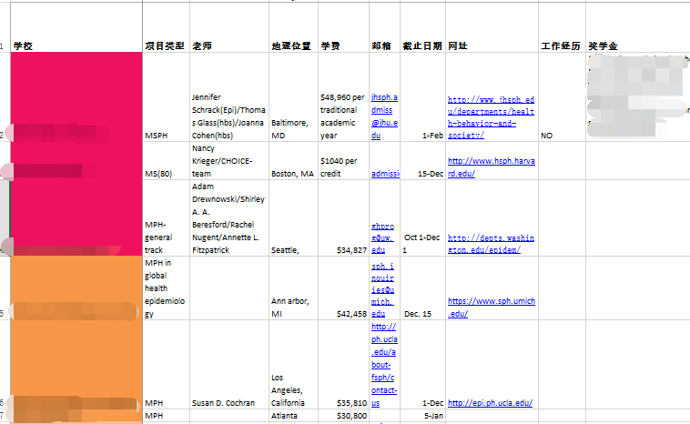Select the 邮箱 header cell
The width and height of the screenshot is (690, 424).
[385, 27]
